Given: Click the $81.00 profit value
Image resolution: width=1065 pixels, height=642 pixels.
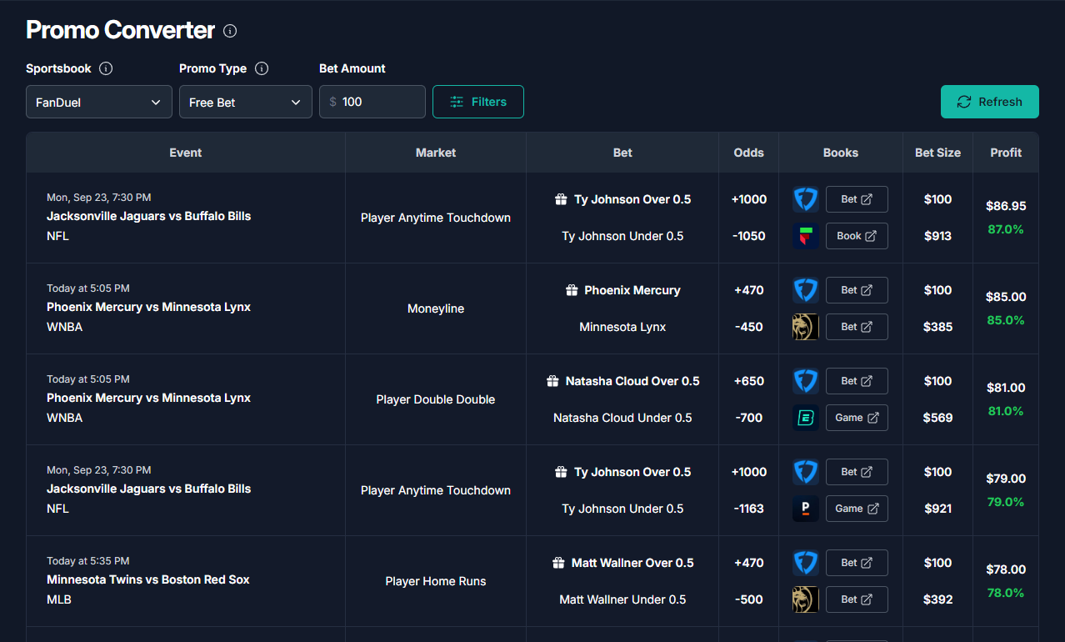Looking at the screenshot, I should pyautogui.click(x=1006, y=388).
